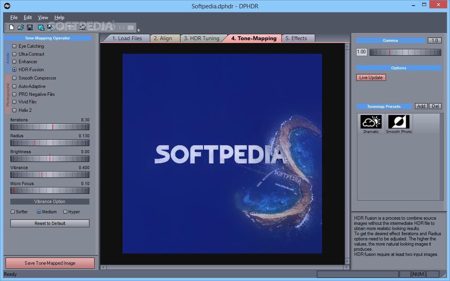Click the Vibrance Option header
450x281 pixels.
click(x=50, y=202)
